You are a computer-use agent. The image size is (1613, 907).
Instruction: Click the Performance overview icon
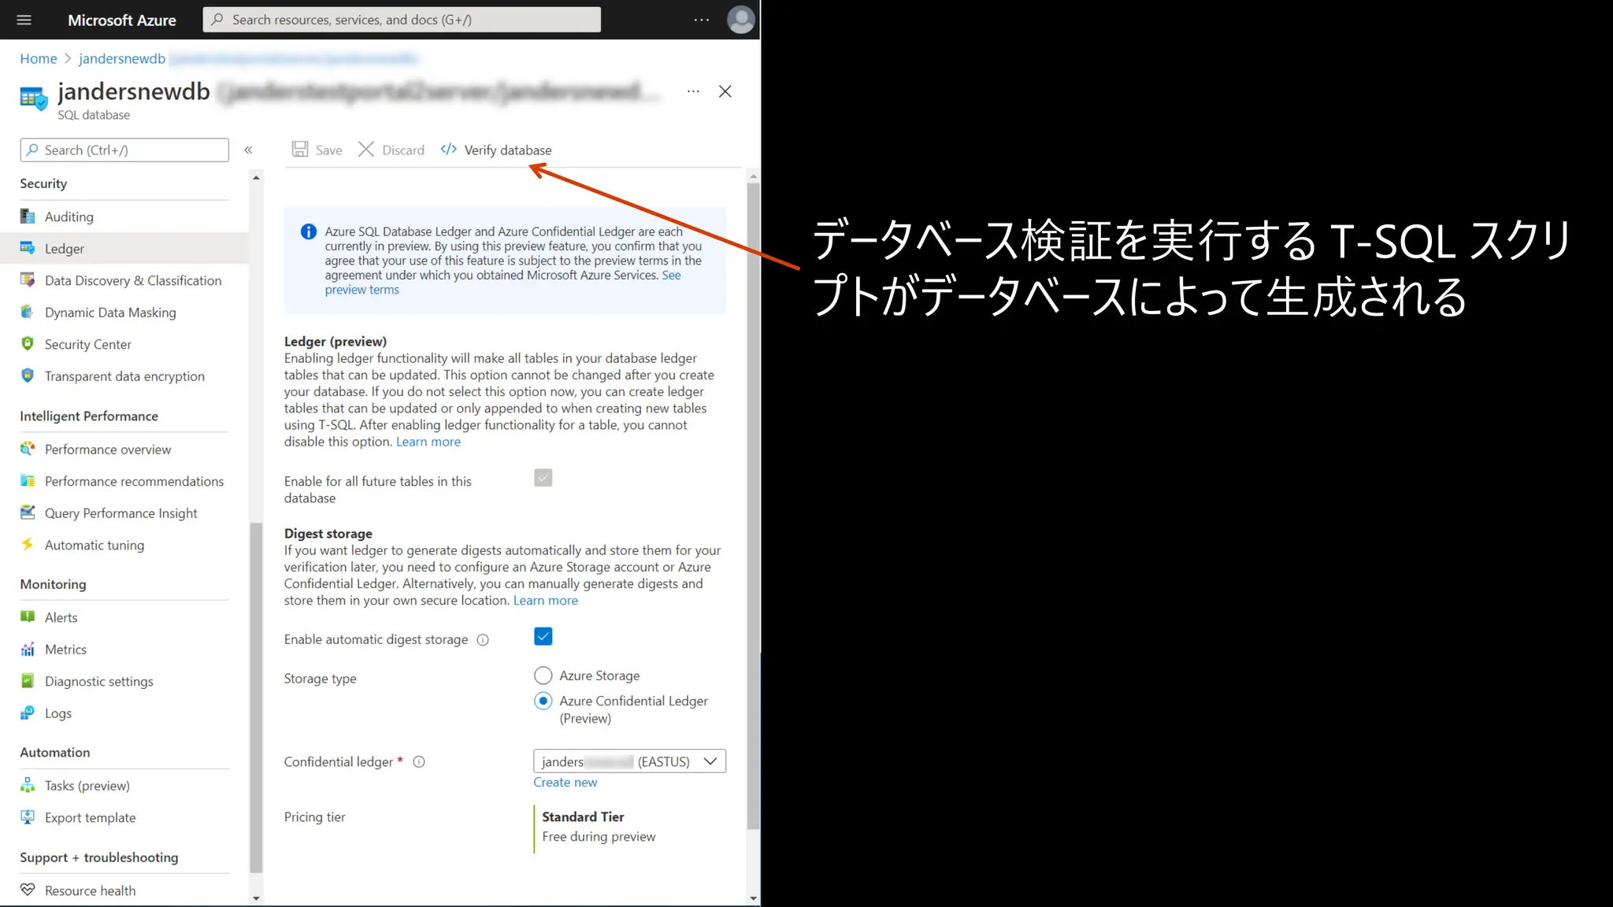(28, 449)
